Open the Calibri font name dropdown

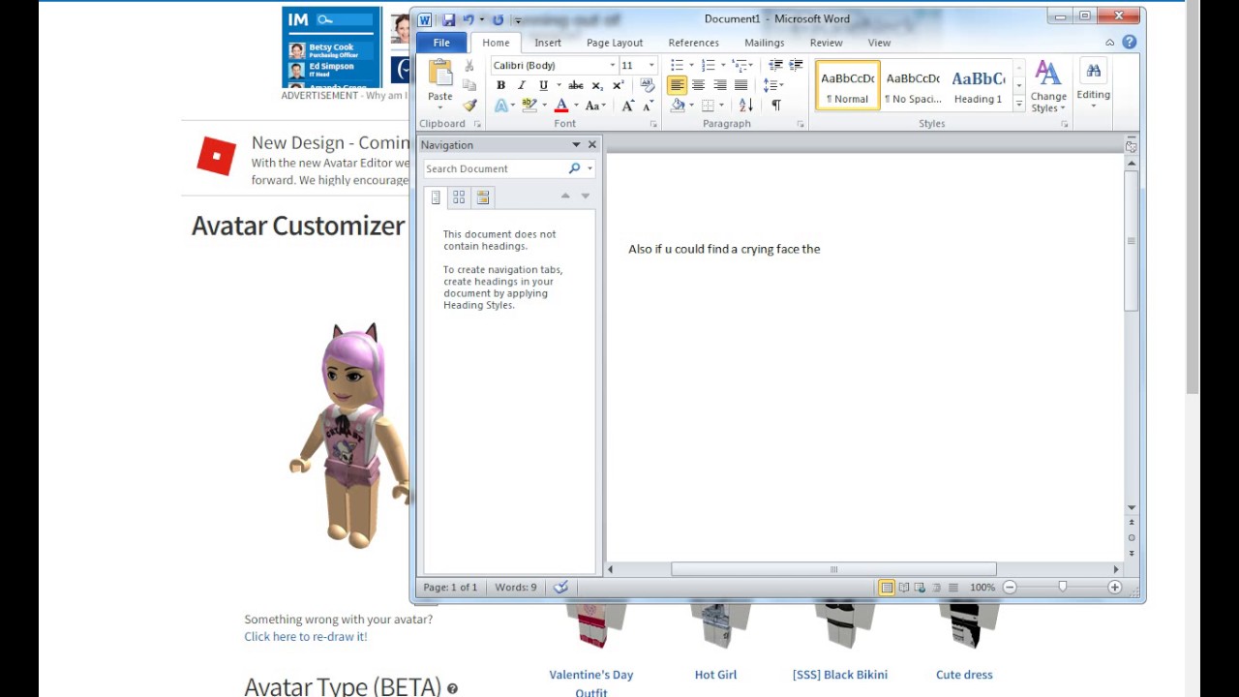tap(612, 65)
